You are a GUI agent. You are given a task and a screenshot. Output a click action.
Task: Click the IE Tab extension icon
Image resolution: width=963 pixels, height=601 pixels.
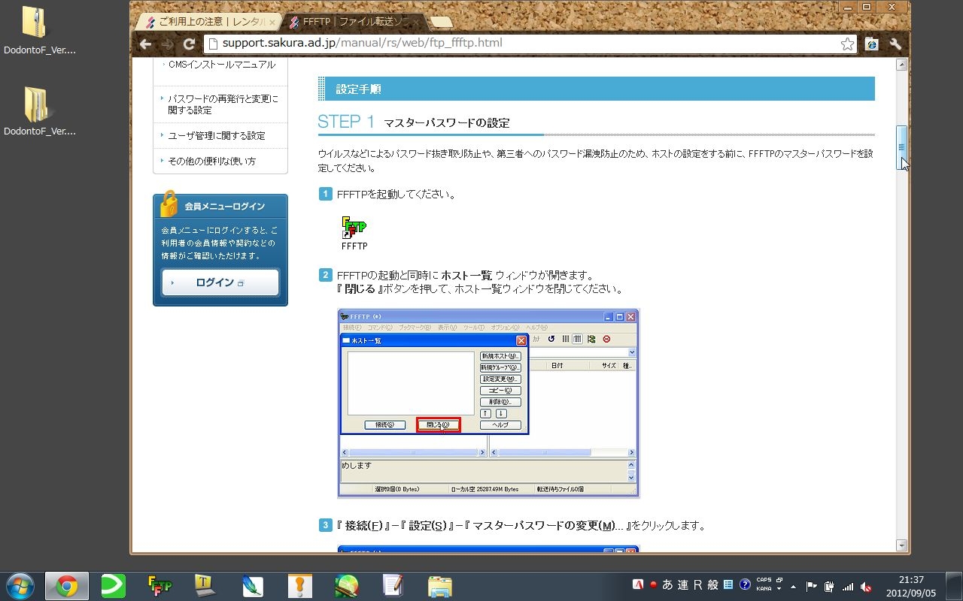(x=872, y=44)
